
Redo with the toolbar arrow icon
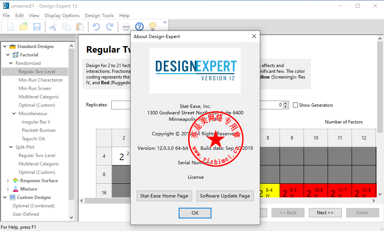point(109,27)
